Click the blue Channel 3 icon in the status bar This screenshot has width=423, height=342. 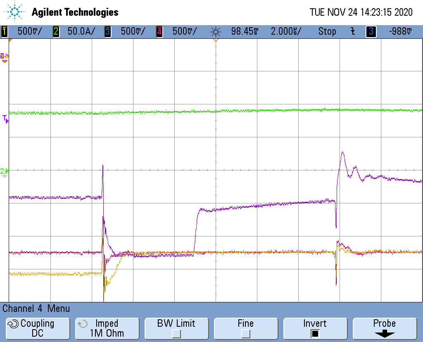click(108, 31)
